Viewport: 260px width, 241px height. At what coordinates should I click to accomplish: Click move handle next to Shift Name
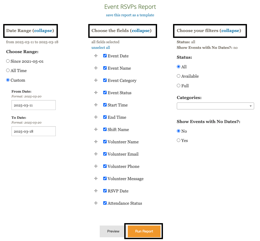coord(96,129)
